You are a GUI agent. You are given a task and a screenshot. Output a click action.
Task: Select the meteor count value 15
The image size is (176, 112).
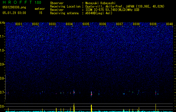pos(41,13)
